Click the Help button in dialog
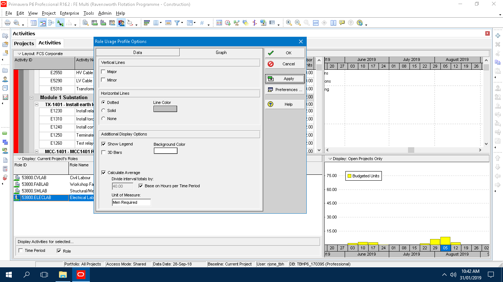 pos(285,104)
